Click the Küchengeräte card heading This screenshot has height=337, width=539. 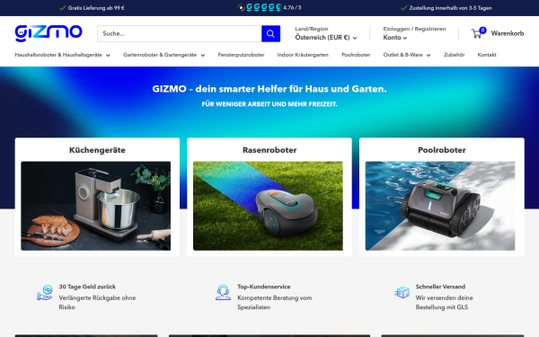click(x=97, y=150)
